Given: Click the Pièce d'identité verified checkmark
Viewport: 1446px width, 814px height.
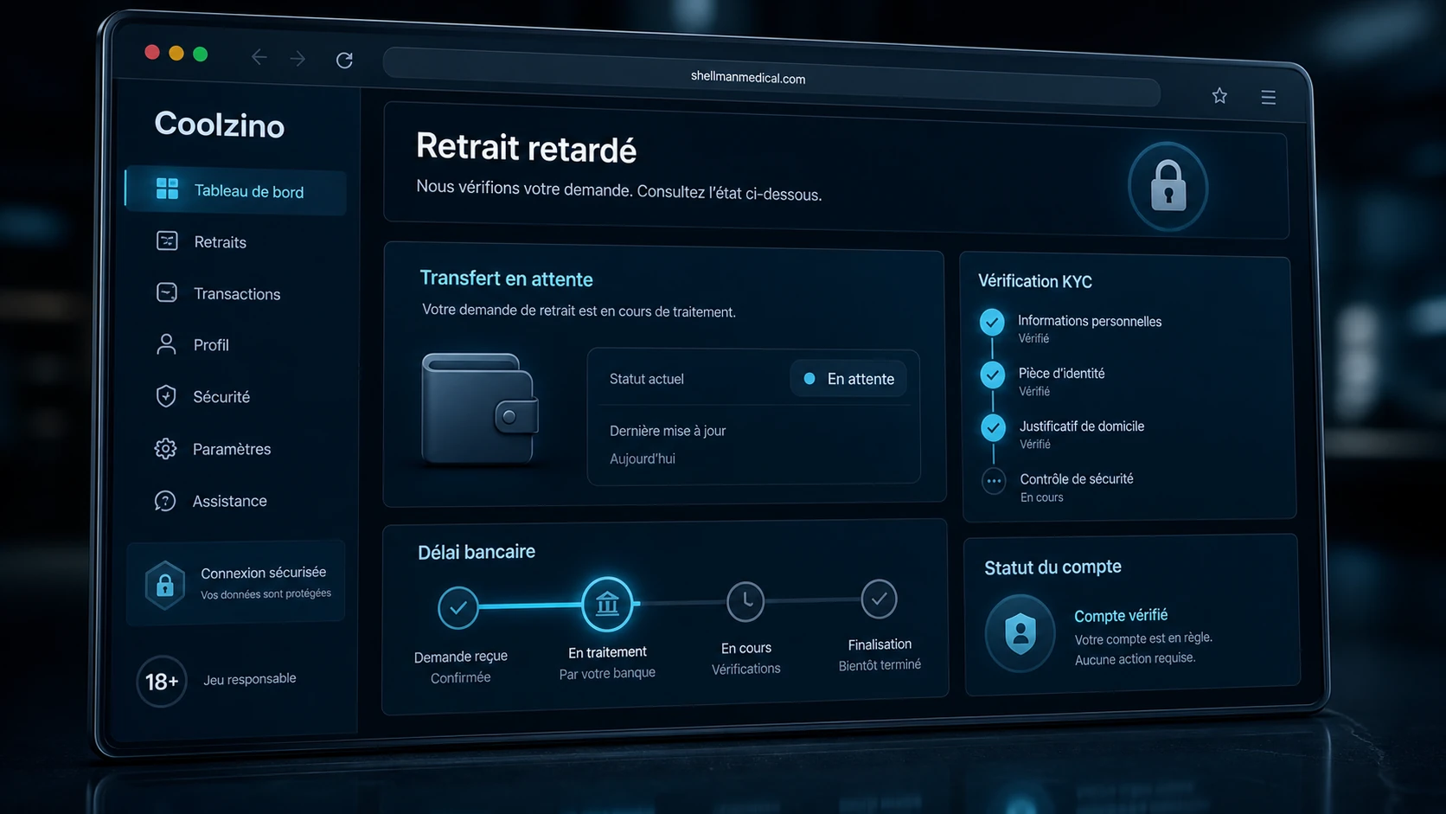Looking at the screenshot, I should (993, 375).
